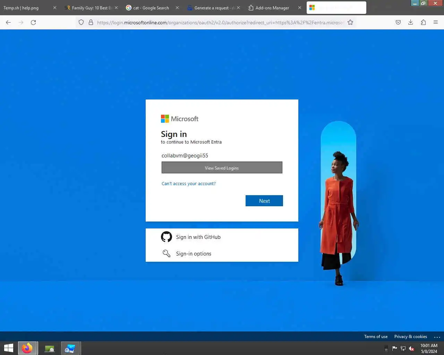Close the Add-ons Manager tab
The image size is (444, 355).
[300, 8]
